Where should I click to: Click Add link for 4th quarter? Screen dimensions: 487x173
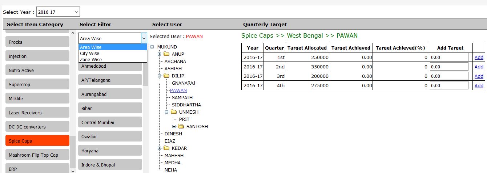pyautogui.click(x=479, y=86)
